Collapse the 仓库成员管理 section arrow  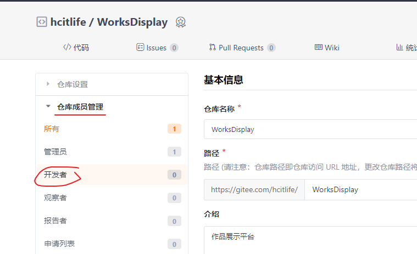tap(48, 106)
